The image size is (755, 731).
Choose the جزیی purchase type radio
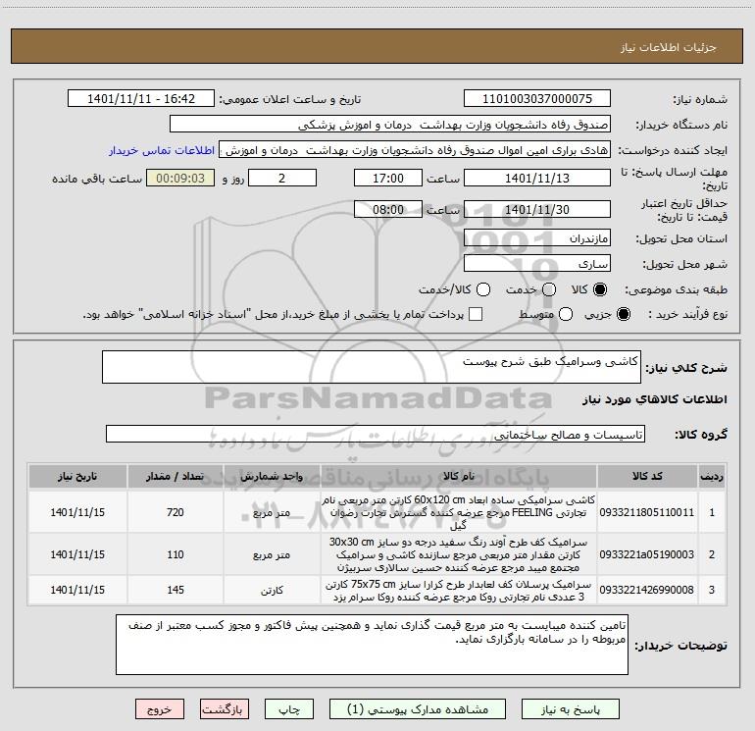click(x=623, y=314)
